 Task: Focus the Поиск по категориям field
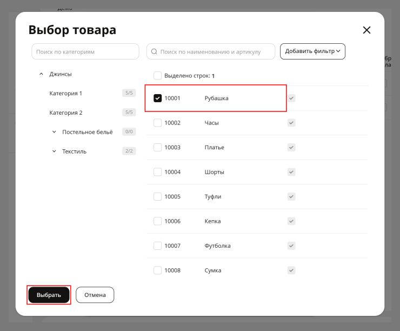point(85,51)
